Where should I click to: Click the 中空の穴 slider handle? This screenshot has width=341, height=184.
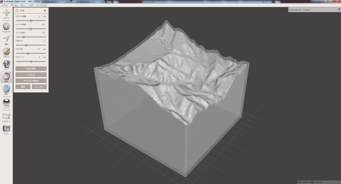click(x=26, y=45)
